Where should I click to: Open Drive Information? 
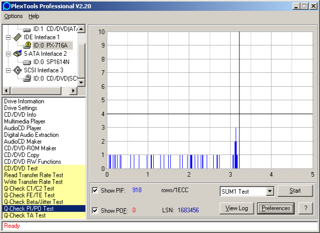24,101
